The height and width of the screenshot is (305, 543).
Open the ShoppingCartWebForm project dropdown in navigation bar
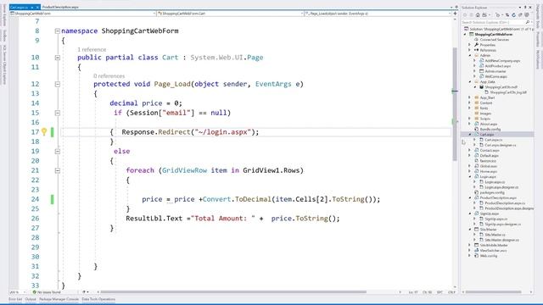point(83,14)
